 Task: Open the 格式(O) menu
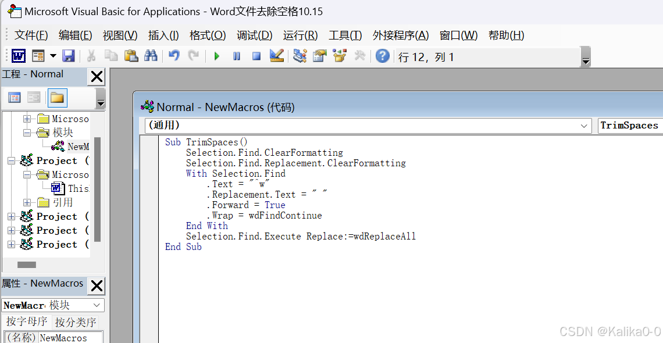coord(208,35)
